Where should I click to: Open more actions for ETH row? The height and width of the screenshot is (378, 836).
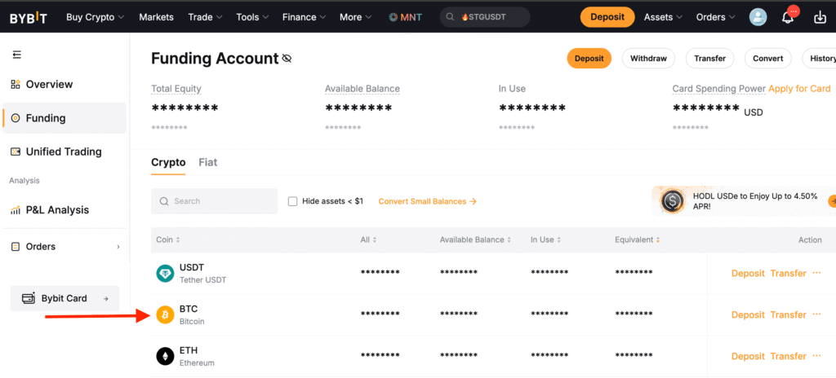tap(816, 356)
